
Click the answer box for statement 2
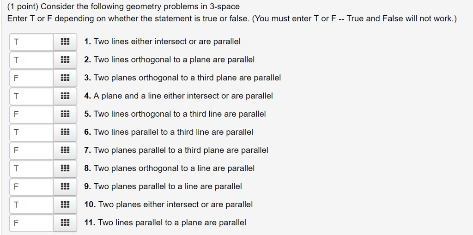coord(31,60)
